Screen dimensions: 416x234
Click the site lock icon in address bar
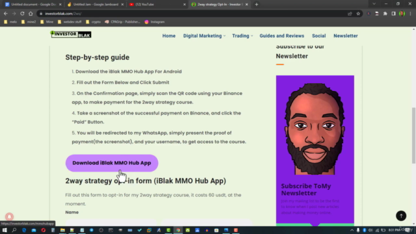point(41,14)
